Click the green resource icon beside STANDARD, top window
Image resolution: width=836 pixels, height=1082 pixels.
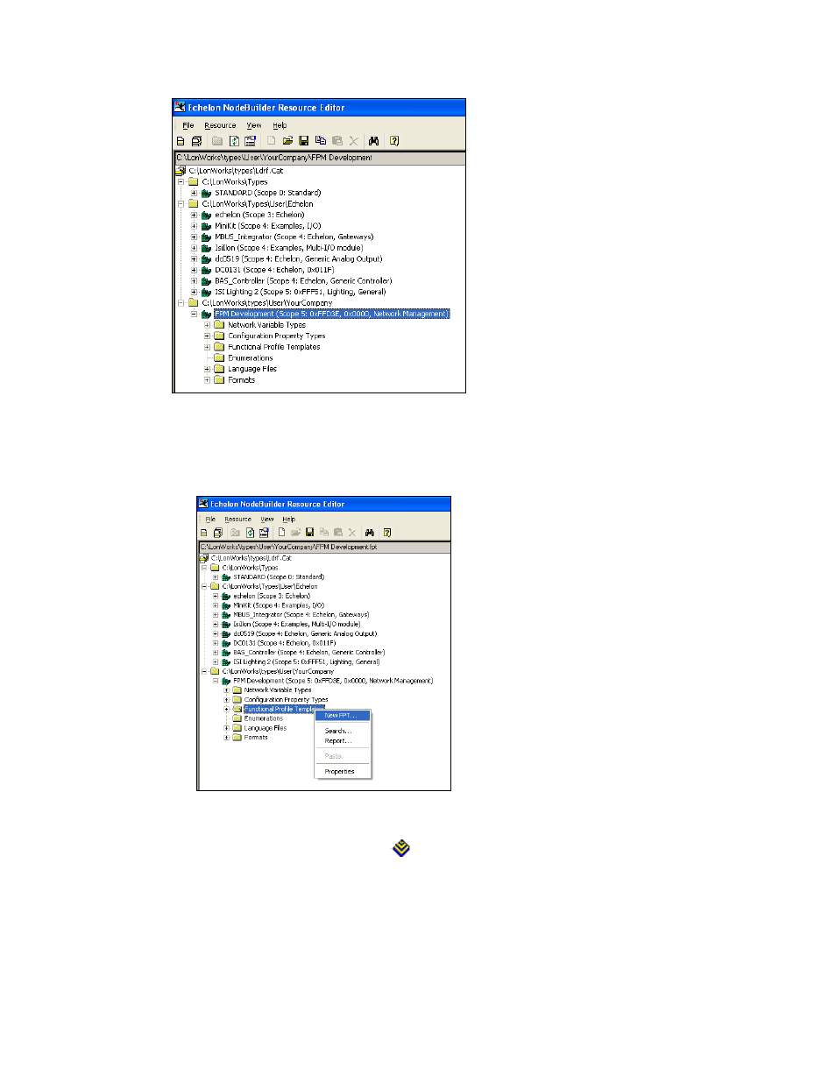[207, 193]
